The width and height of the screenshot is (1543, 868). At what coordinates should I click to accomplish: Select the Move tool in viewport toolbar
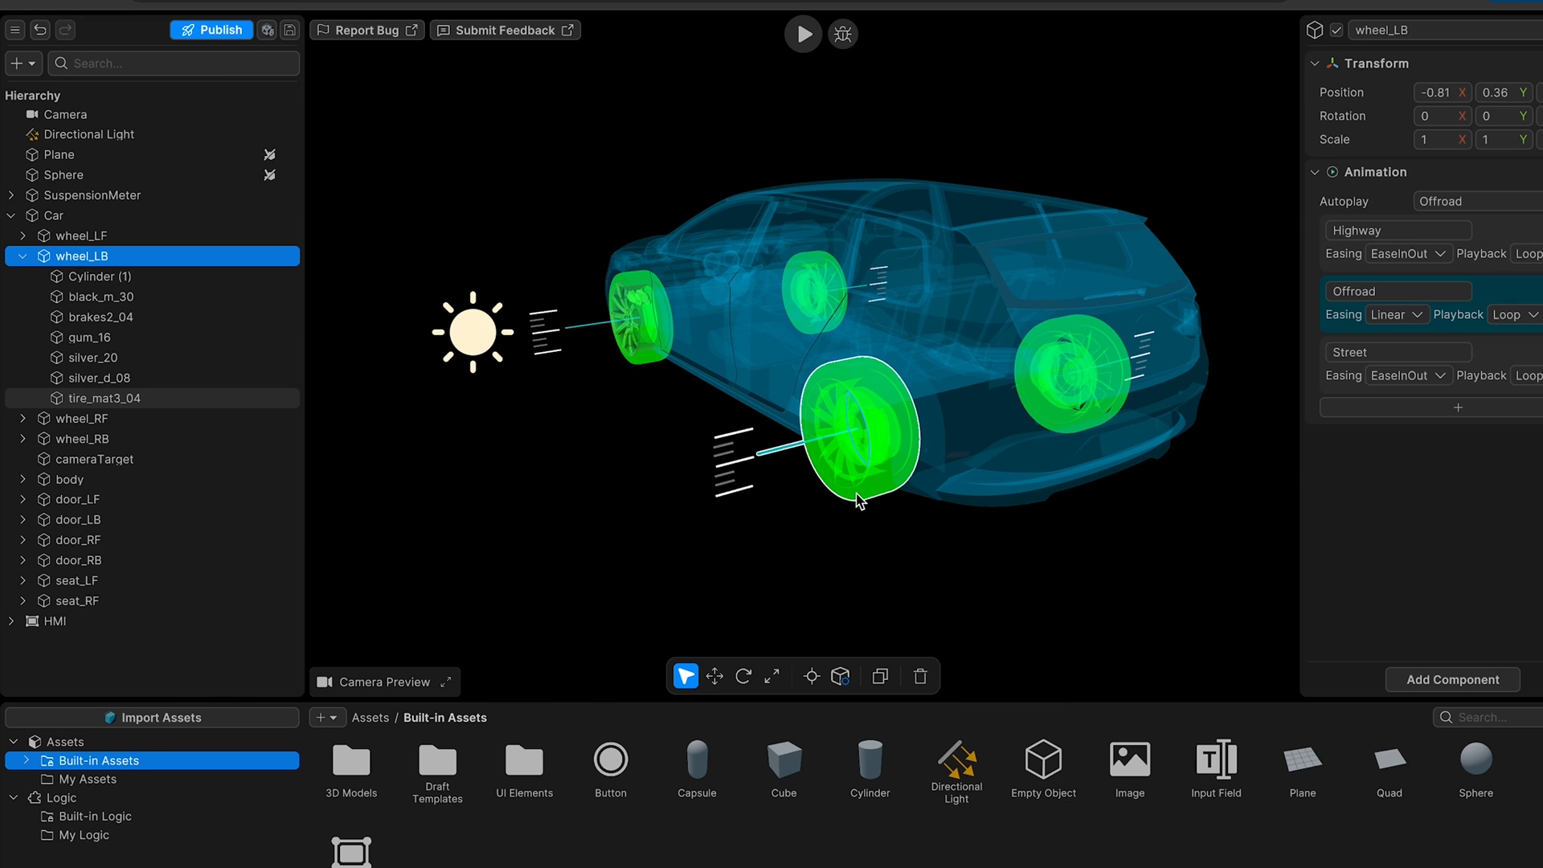click(x=714, y=677)
